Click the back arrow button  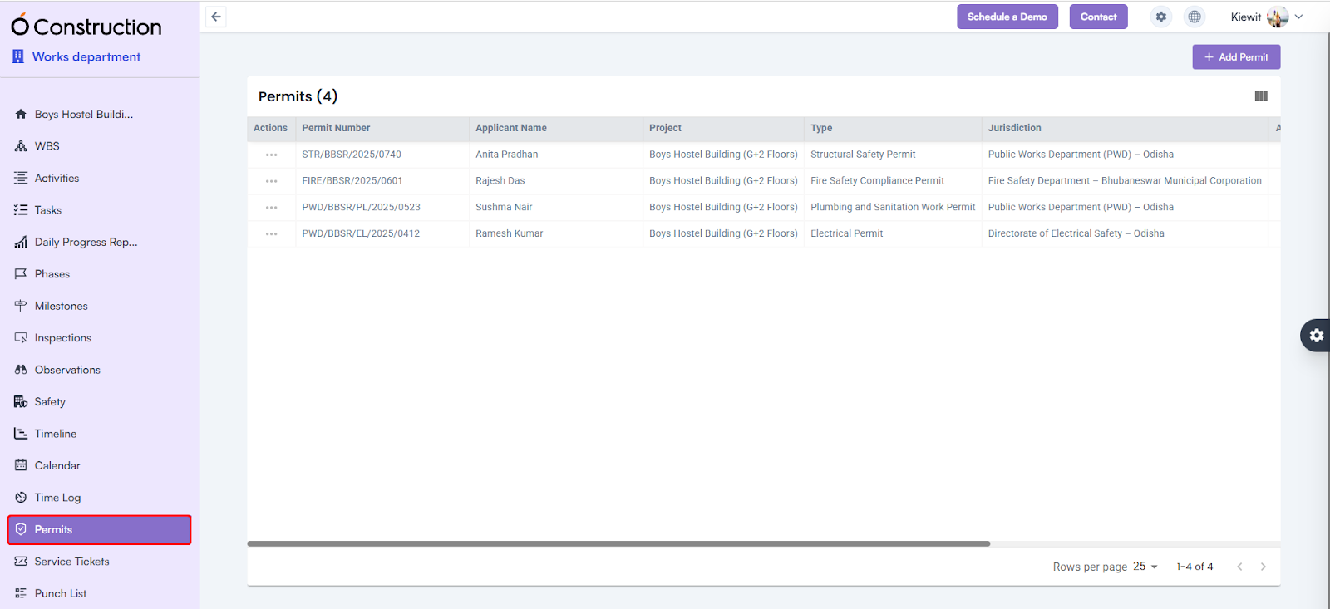[216, 17]
